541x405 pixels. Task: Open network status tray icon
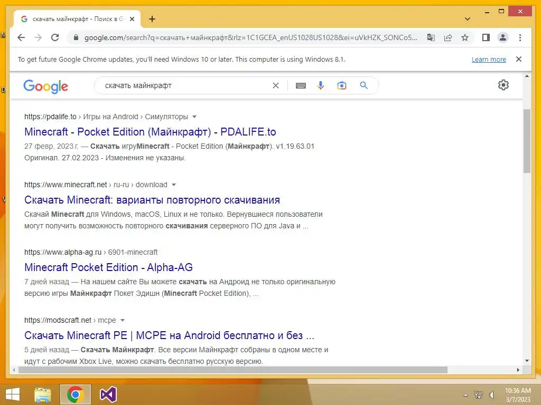[479, 394]
